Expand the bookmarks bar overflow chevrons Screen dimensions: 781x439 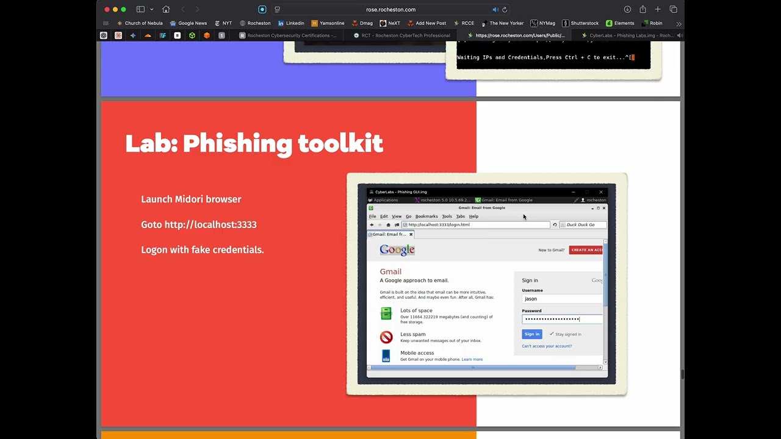coord(678,23)
